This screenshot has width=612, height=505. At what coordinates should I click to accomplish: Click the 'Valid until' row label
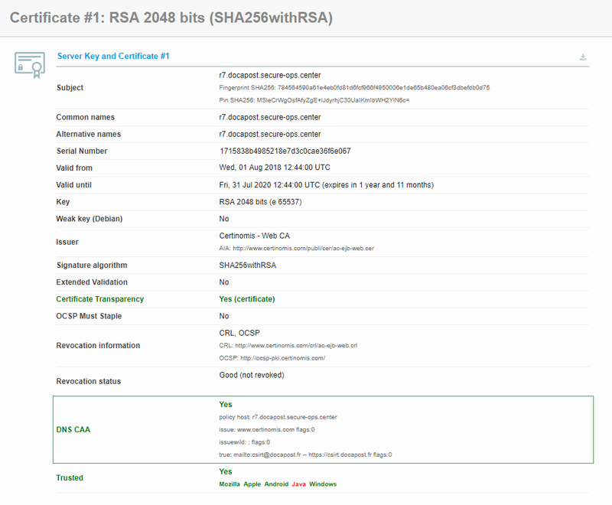[x=73, y=185]
